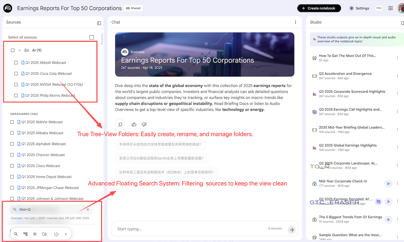Screen dimensions: 404x242
Task: Open the Q1 2025 Johnson & Johnson Webcast source
Action: tap(52, 199)
